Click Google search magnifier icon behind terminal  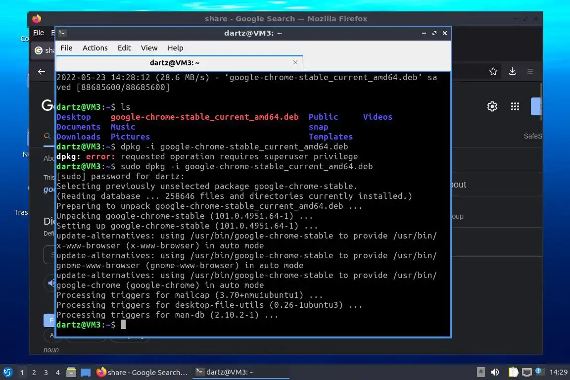point(47,136)
